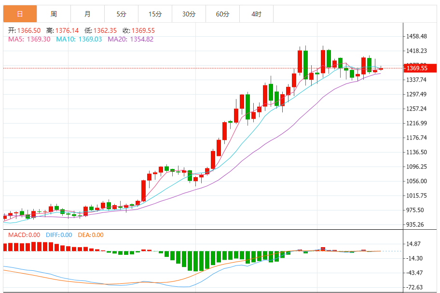The height and width of the screenshot is (293, 440).
Task: Select the 15分 timeframe tab
Action: tap(155, 14)
